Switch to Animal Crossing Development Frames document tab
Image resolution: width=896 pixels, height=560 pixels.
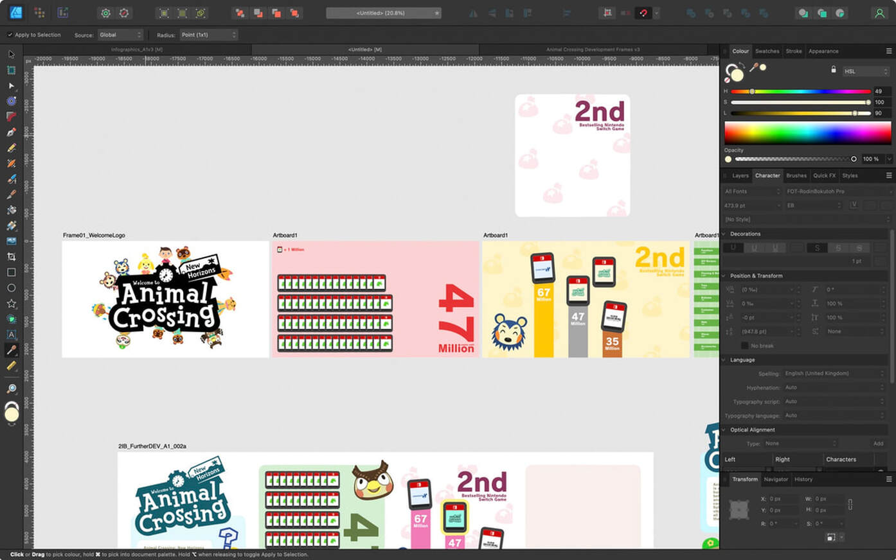593,49
